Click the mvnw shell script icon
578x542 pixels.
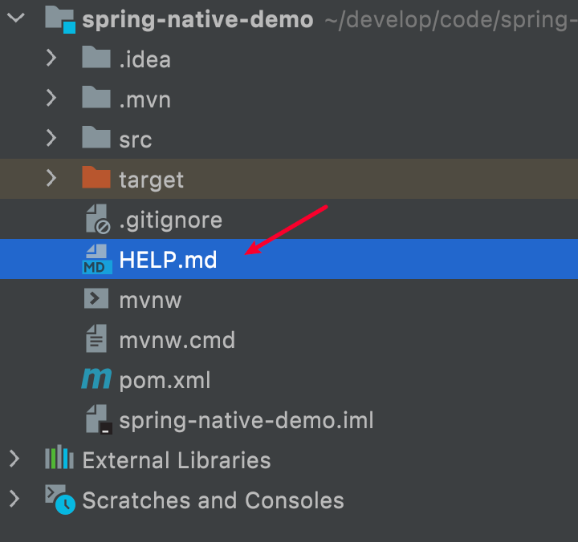(x=96, y=298)
